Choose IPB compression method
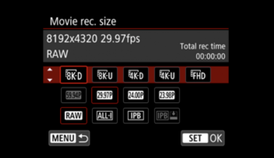274x158 pixels. 136,116
